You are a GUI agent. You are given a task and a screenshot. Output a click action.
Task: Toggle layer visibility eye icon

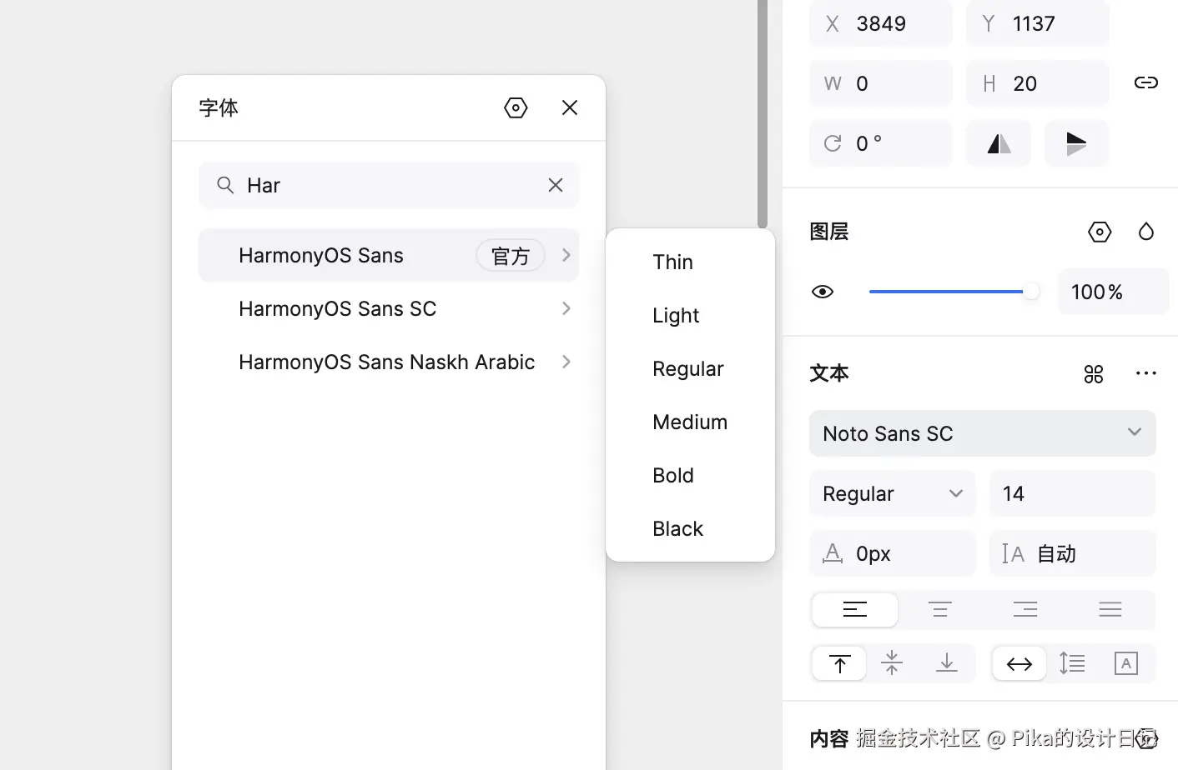823,292
